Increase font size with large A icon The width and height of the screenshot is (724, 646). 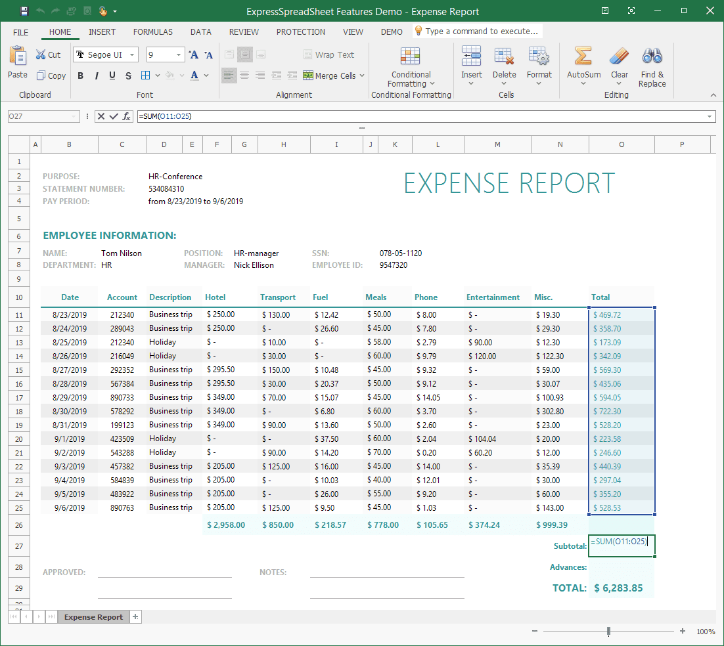click(194, 55)
